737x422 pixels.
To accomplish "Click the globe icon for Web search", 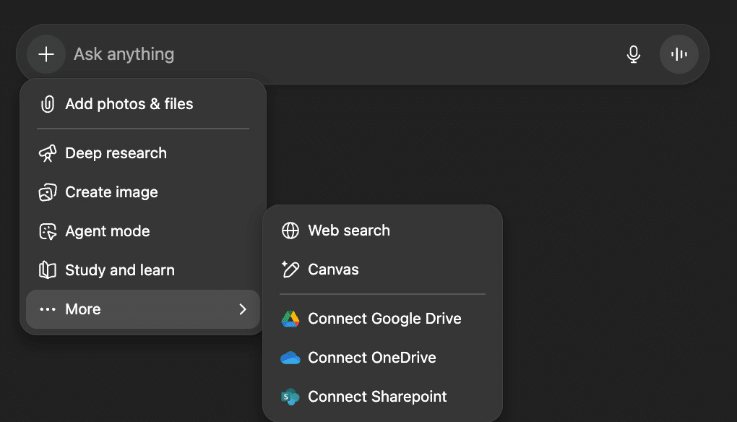I will pos(290,231).
